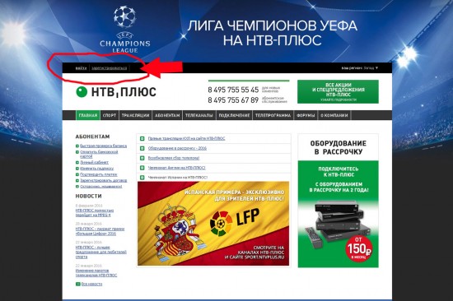Click the НТВ-ПЛЮС logo
453x301 pixels.
point(116,92)
